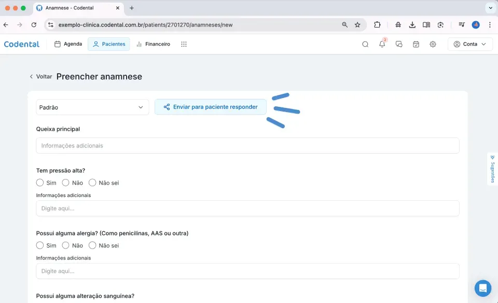The height and width of the screenshot is (303, 498).
Task: Focus alergia additional info field
Action: tap(247, 271)
